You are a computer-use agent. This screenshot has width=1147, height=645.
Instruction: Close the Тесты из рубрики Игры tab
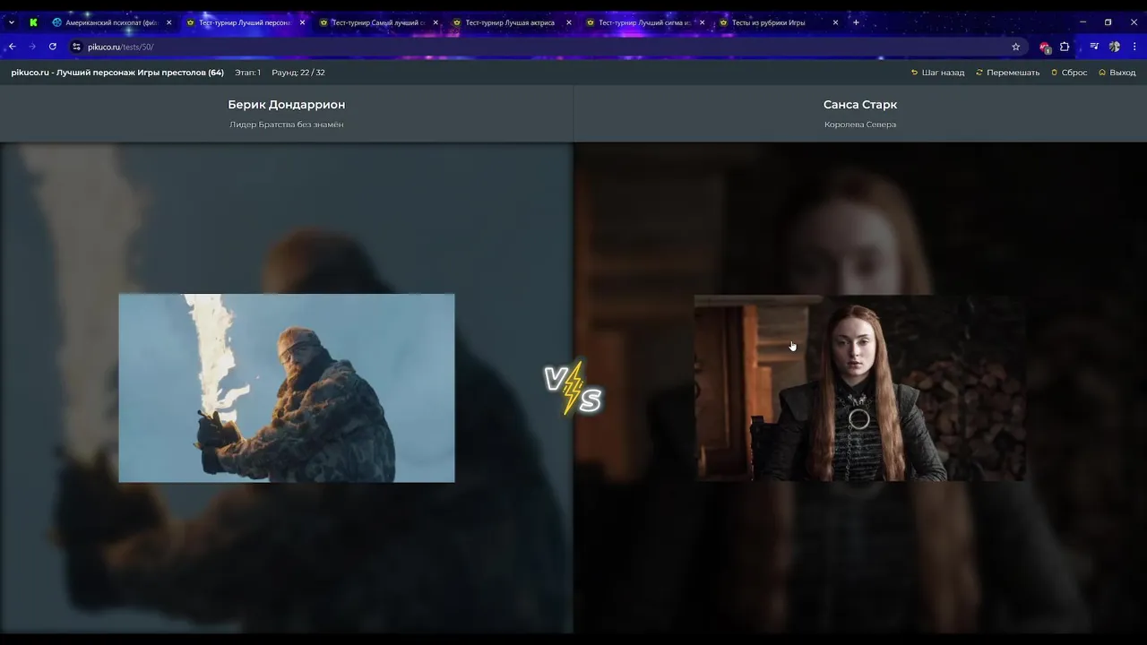[x=836, y=22]
